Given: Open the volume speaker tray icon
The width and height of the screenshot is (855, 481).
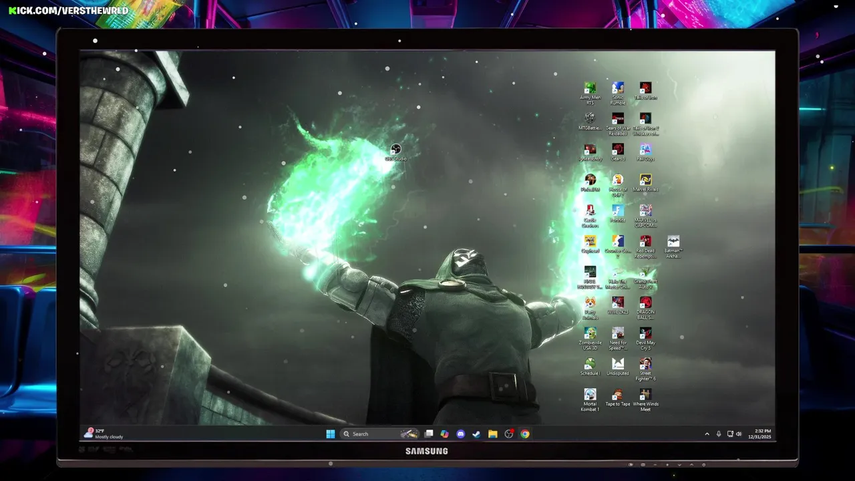Looking at the screenshot, I should [x=739, y=434].
